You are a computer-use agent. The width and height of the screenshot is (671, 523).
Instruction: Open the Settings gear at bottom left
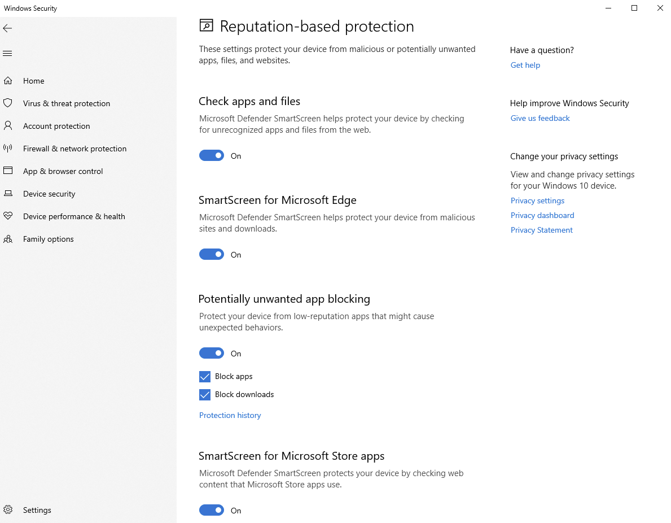8,509
